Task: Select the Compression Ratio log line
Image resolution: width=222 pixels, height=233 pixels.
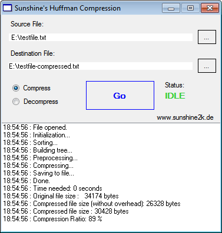Action: [x=52, y=219]
